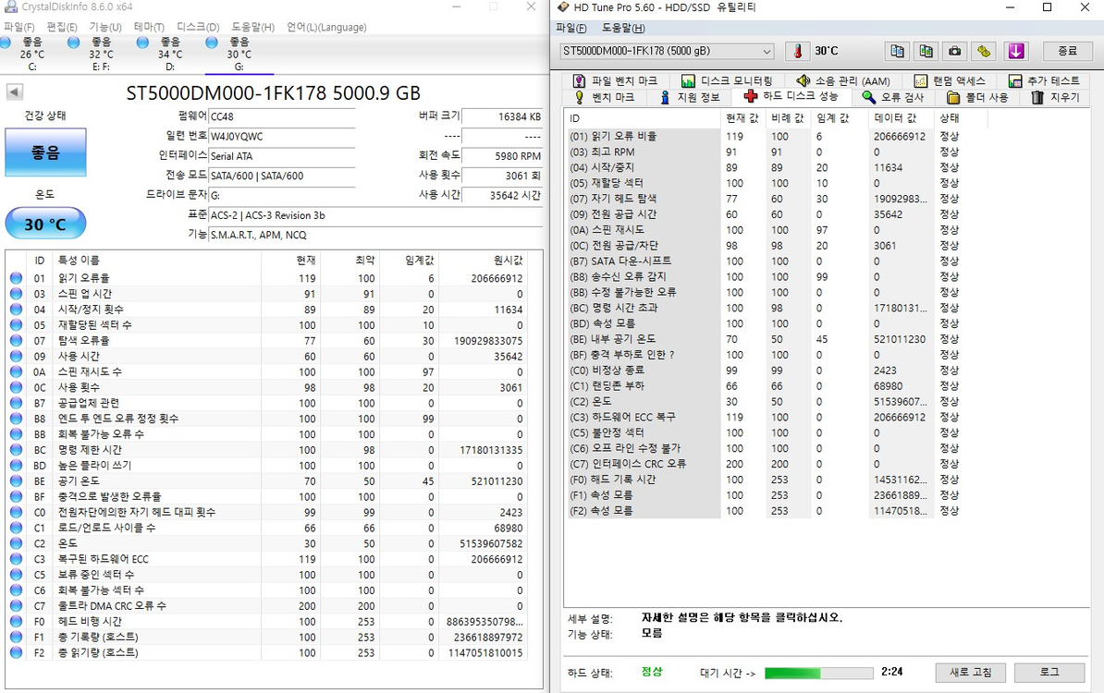The height and width of the screenshot is (693, 1104).
Task: Click the 종료 exit button in HD Tune
Action: pos(1068,51)
